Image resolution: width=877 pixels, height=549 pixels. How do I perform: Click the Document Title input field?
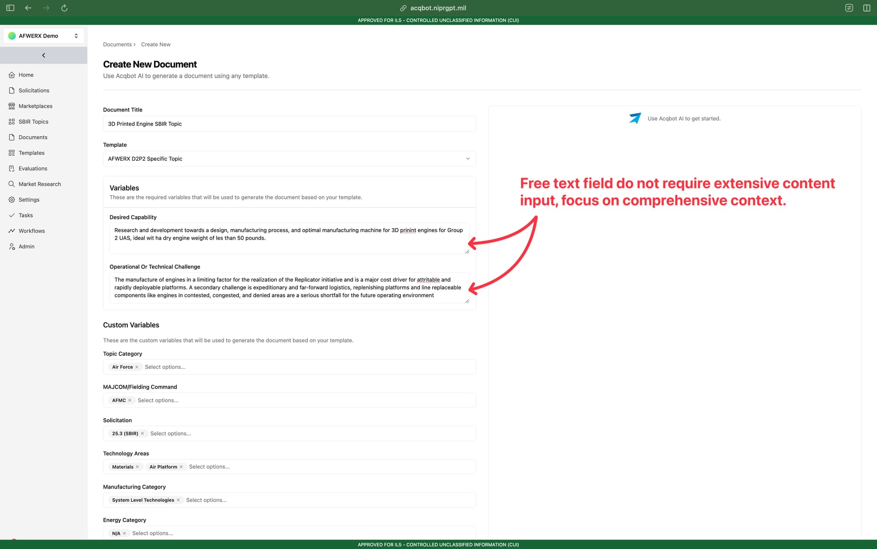(290, 124)
